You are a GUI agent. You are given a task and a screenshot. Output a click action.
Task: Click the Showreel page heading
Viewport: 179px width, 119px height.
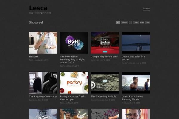point(36,22)
